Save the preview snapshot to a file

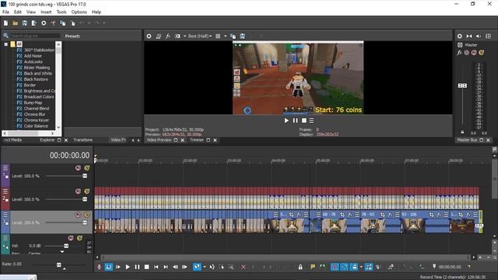[x=242, y=37]
